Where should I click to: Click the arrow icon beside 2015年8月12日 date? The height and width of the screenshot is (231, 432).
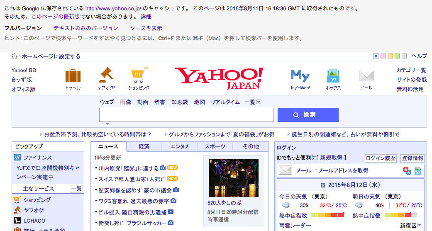(x=323, y=185)
